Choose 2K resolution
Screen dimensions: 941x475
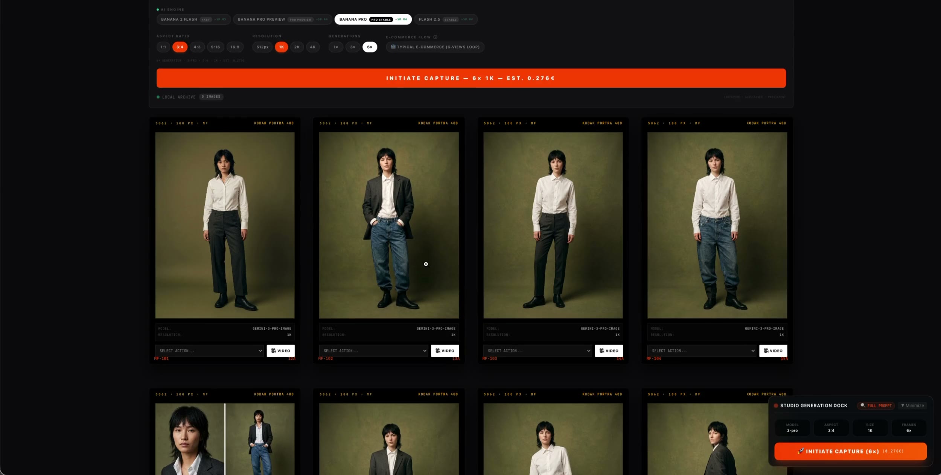tap(297, 47)
